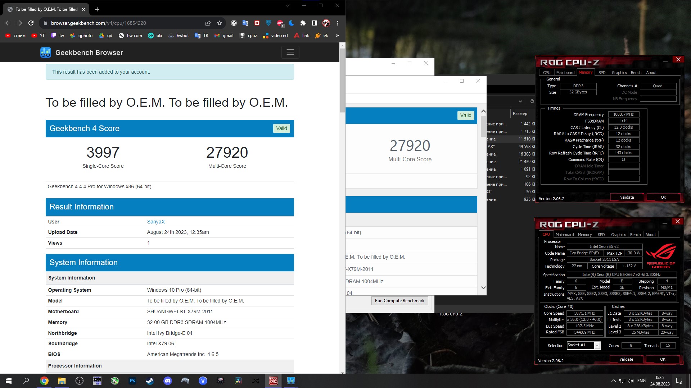Open the 'tw' Twitch bookmark
The width and height of the screenshot is (691, 388).
pyautogui.click(x=58, y=36)
